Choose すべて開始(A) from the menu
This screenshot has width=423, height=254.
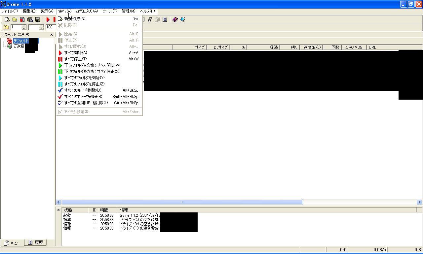[99, 53]
